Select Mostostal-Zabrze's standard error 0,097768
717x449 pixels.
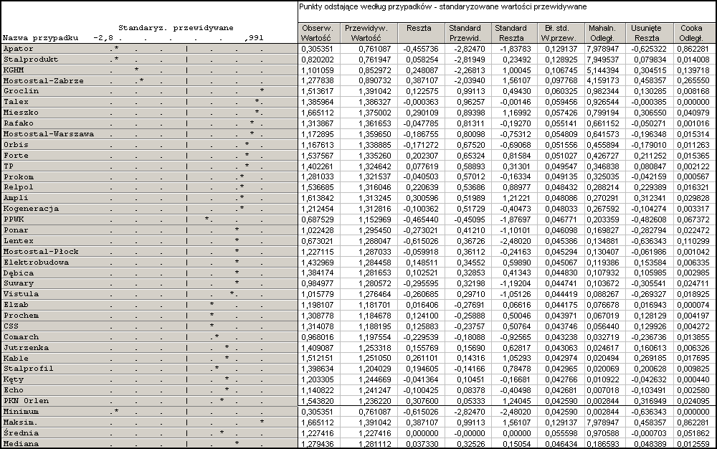point(561,81)
